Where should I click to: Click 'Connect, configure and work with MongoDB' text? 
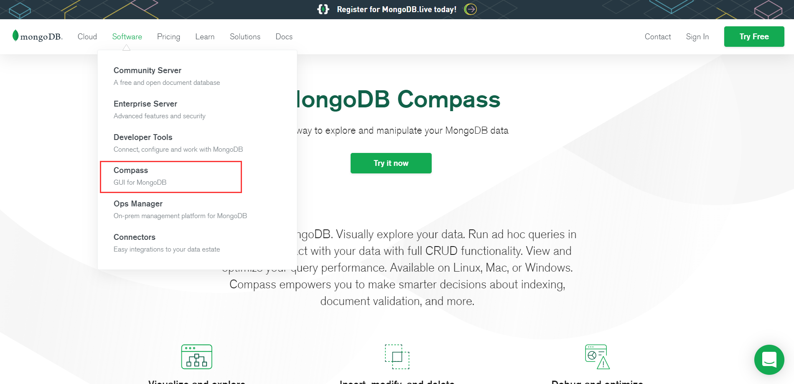(178, 150)
